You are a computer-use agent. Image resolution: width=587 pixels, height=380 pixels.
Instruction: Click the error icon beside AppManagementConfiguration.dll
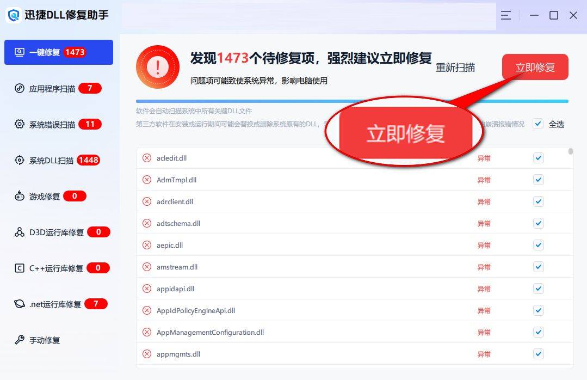(x=147, y=332)
